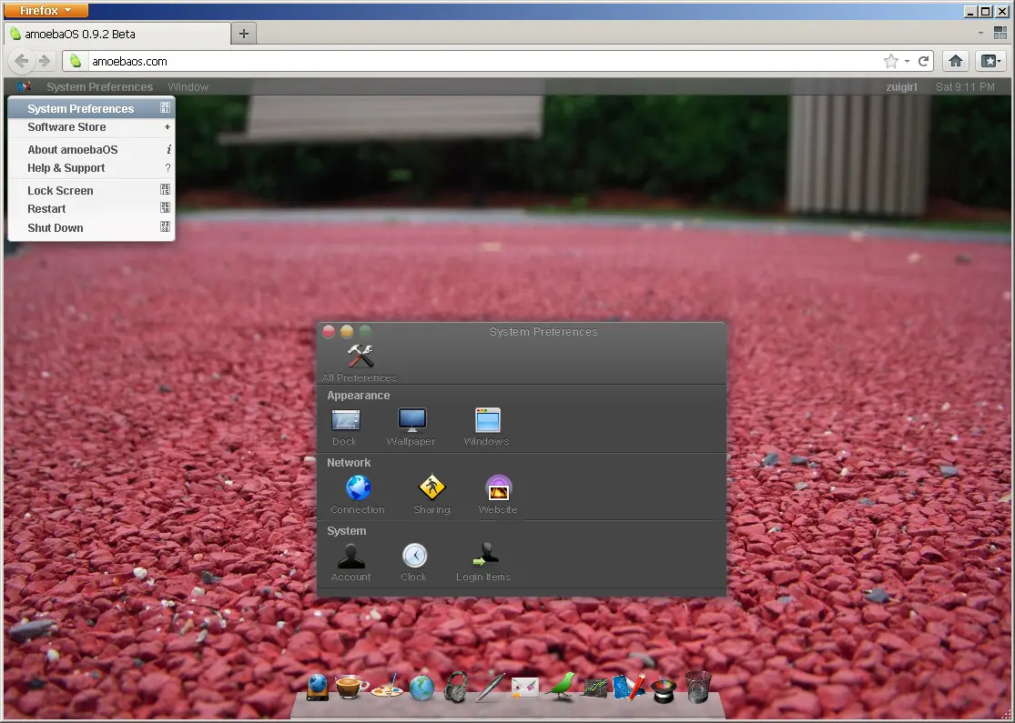Launch the headphones music app in dock
Image resolution: width=1015 pixels, height=723 pixels.
click(x=455, y=687)
